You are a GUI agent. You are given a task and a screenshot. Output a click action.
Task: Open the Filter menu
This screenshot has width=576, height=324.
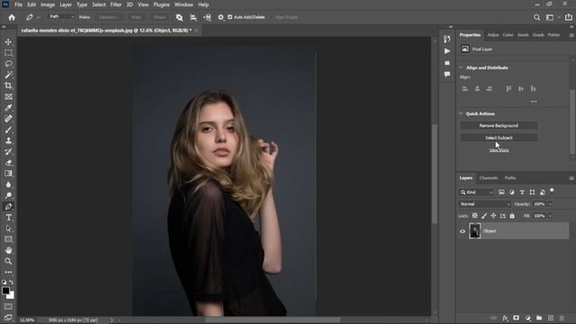pyautogui.click(x=116, y=4)
